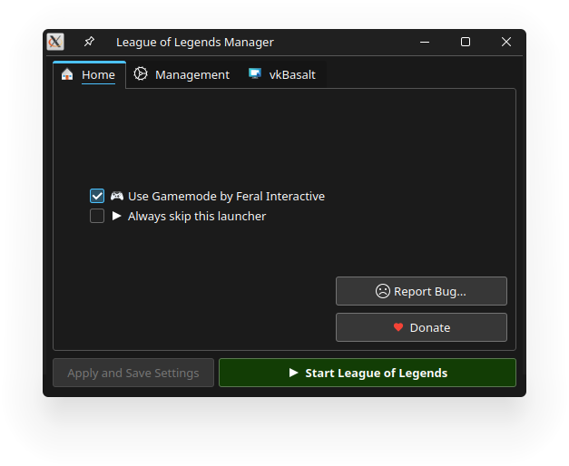
Task: Minimize the League of Legends Manager window
Action: 425,42
